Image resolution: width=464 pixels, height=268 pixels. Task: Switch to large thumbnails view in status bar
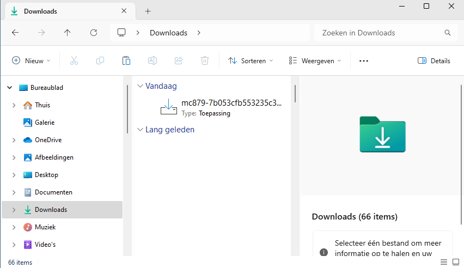pyautogui.click(x=456, y=262)
